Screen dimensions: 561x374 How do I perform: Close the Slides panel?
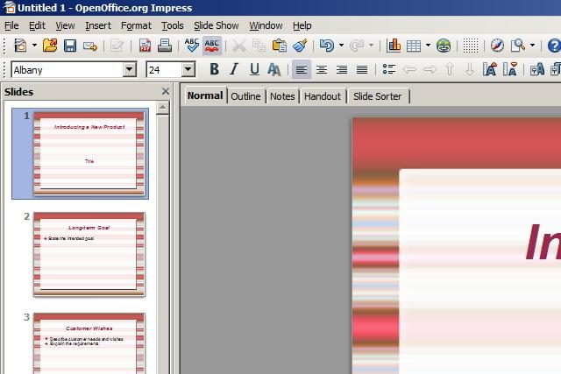pyautogui.click(x=166, y=92)
